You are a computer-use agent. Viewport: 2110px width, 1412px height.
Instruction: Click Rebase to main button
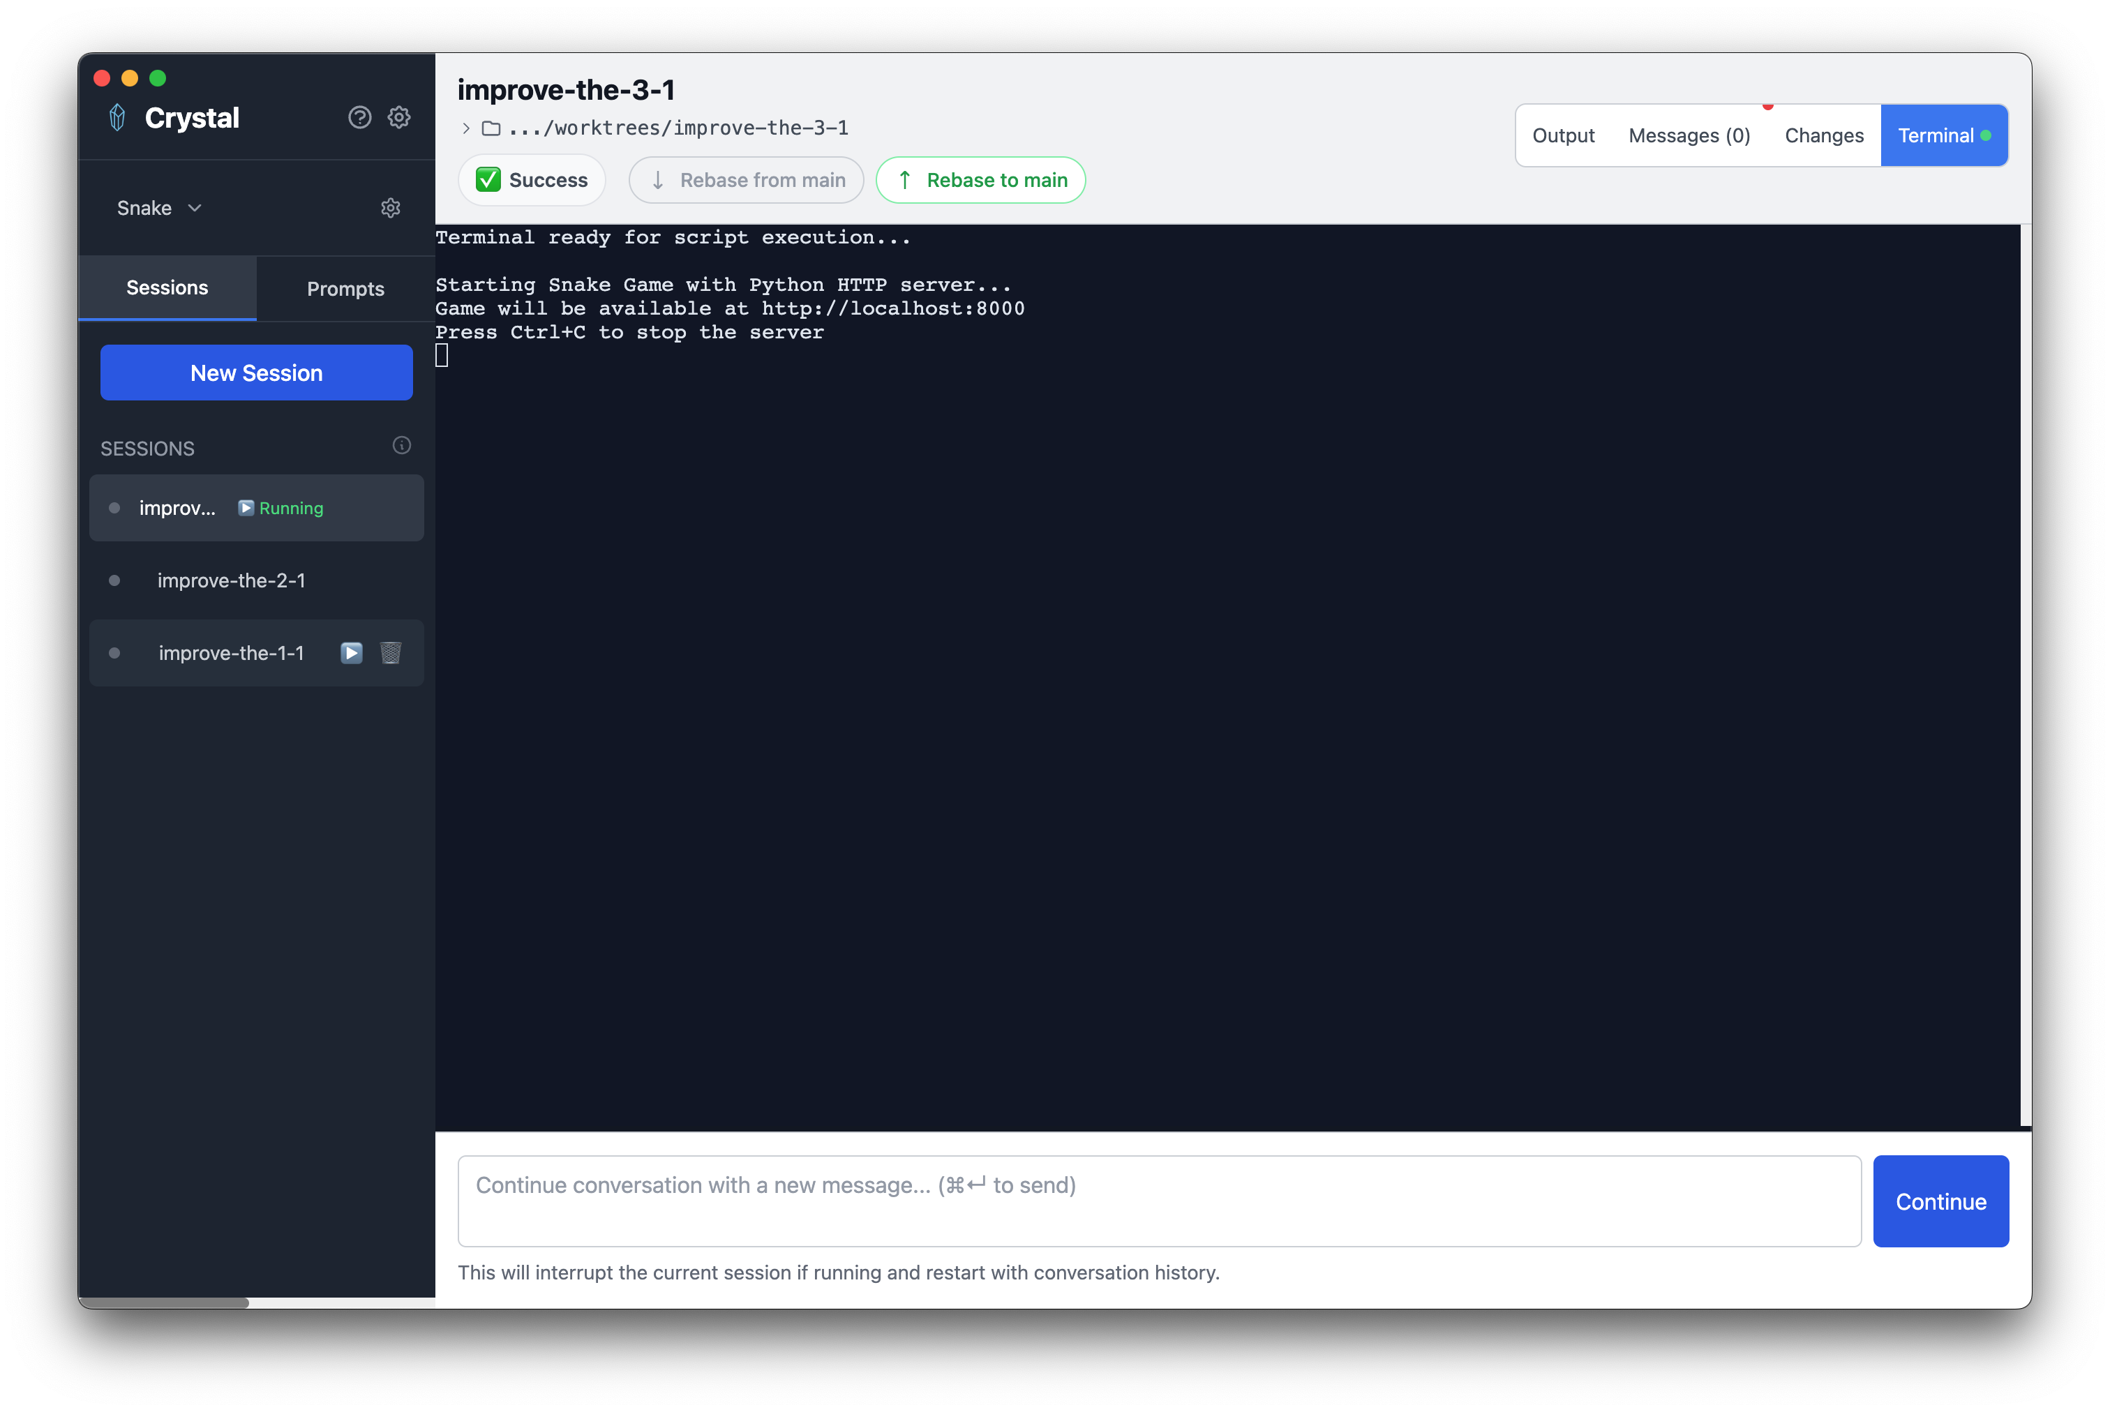(x=980, y=180)
